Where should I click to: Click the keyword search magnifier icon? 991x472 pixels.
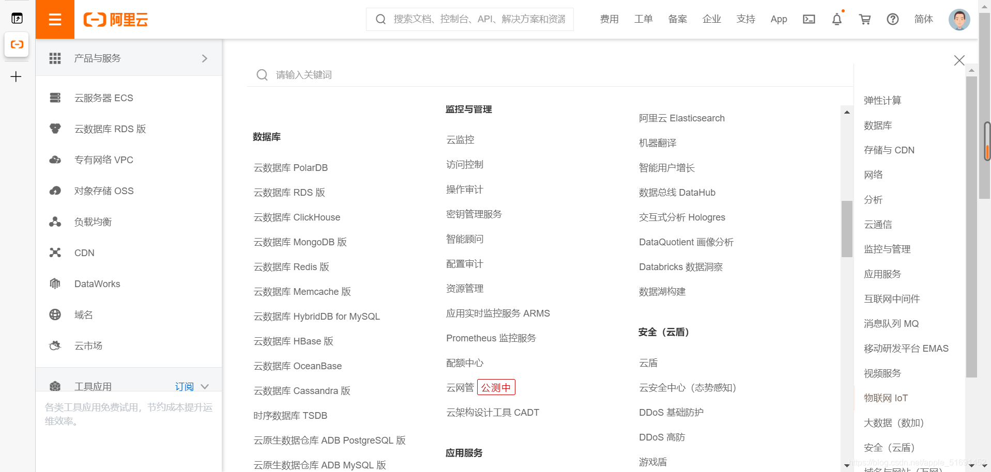pyautogui.click(x=262, y=75)
